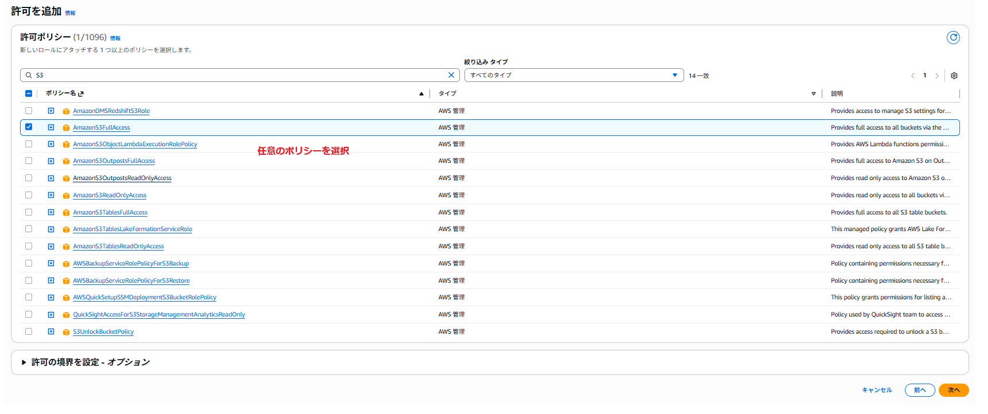Open the AmazonS3TablesFullAccess policy link

[110, 213]
